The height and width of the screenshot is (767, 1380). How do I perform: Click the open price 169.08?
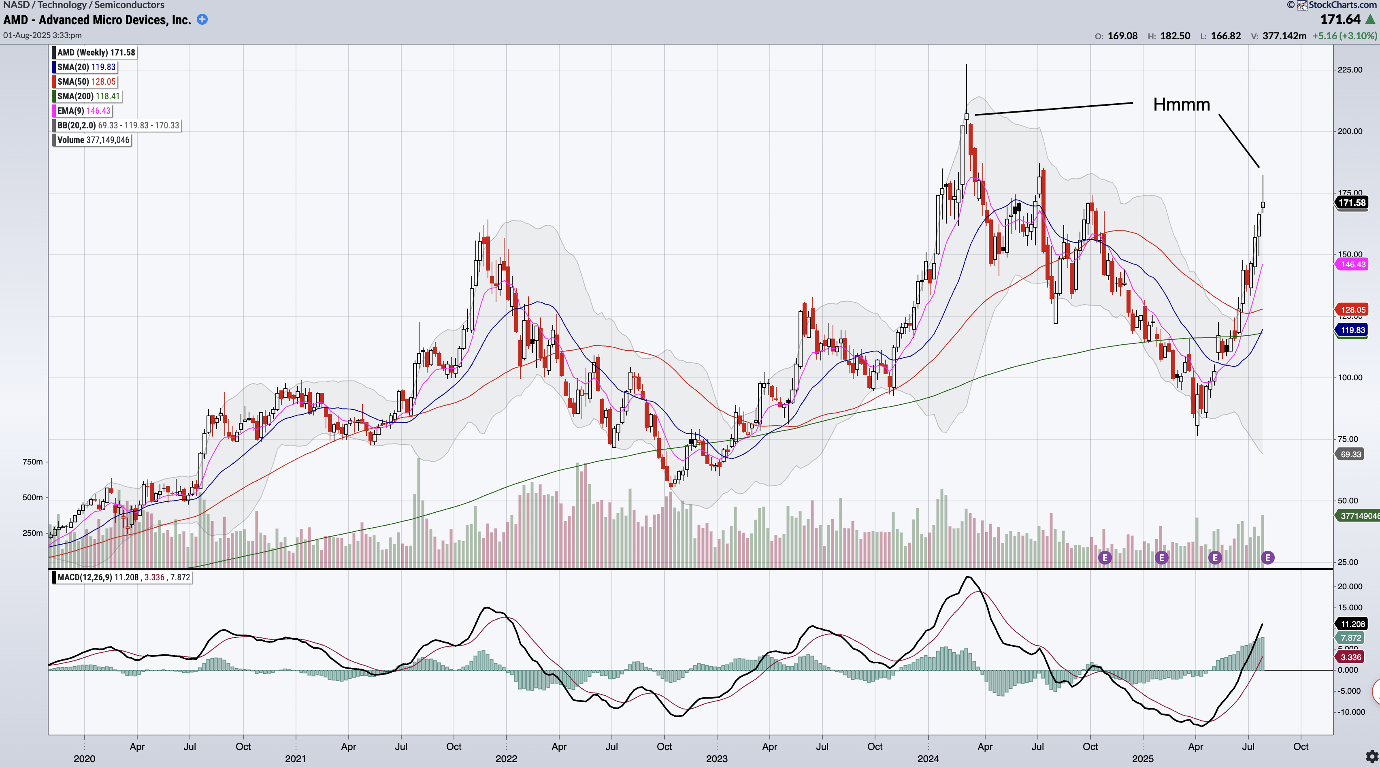[1122, 36]
